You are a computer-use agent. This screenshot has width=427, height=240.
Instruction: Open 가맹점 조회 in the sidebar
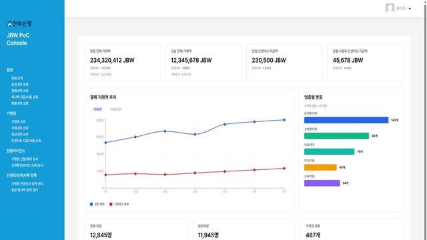click(18, 121)
